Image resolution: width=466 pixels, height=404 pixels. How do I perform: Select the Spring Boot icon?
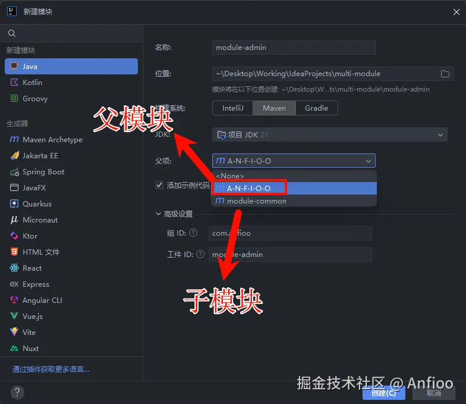pyautogui.click(x=14, y=172)
